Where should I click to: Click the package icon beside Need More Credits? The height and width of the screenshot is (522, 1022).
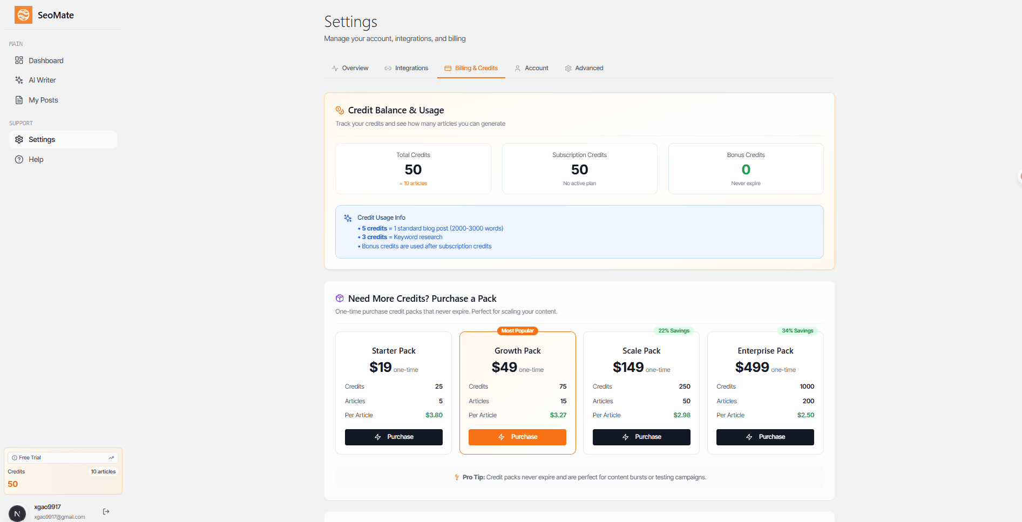340,298
